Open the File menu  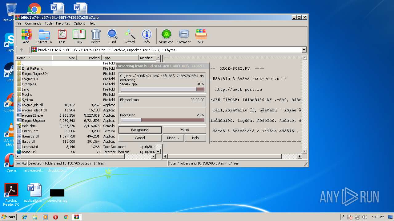(x=19, y=23)
